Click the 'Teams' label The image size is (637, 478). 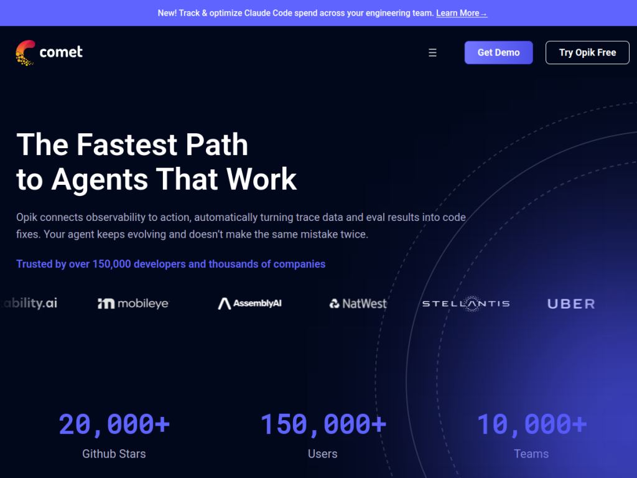[x=531, y=454]
